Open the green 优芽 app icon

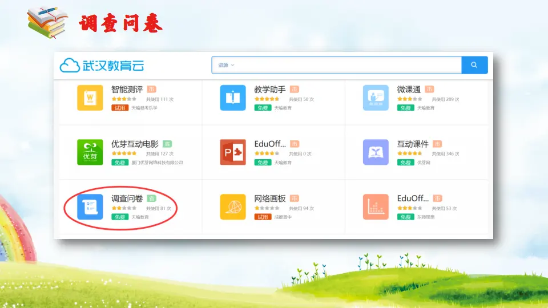(90, 152)
